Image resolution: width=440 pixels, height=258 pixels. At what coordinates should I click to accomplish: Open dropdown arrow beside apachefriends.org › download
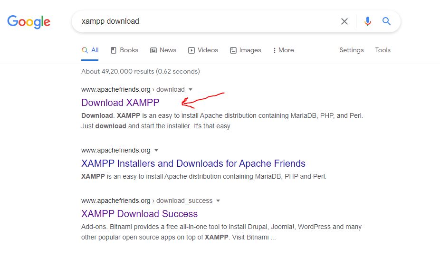coord(191,89)
